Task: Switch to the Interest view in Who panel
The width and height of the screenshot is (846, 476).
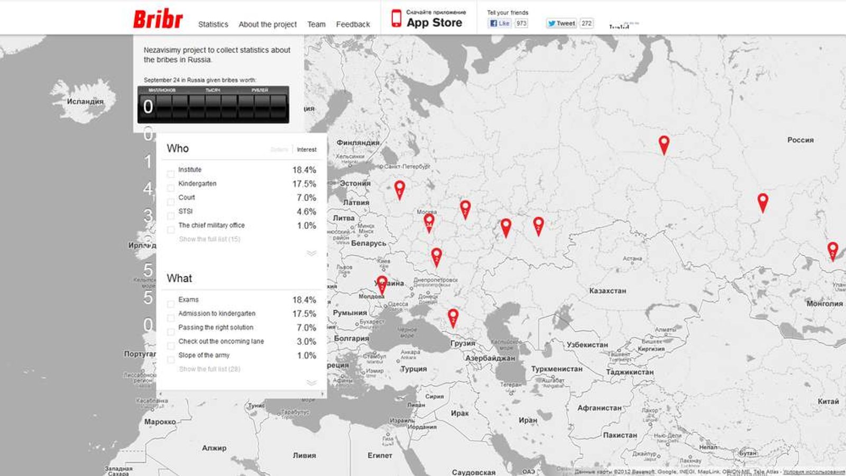Action: click(x=307, y=149)
